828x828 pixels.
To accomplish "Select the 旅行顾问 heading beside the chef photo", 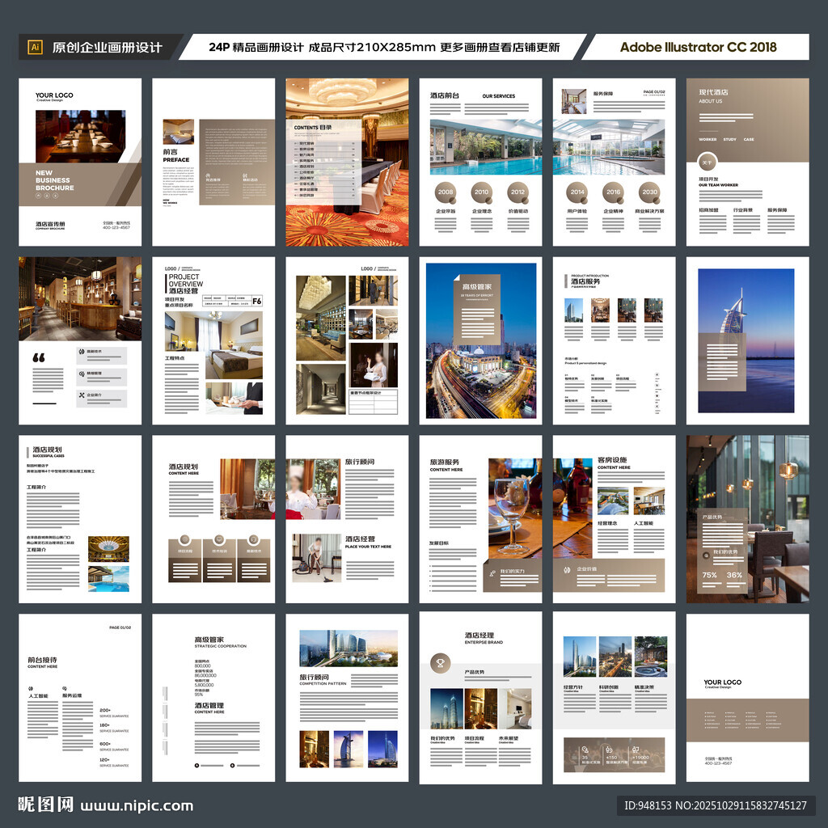I will pyautogui.click(x=360, y=462).
